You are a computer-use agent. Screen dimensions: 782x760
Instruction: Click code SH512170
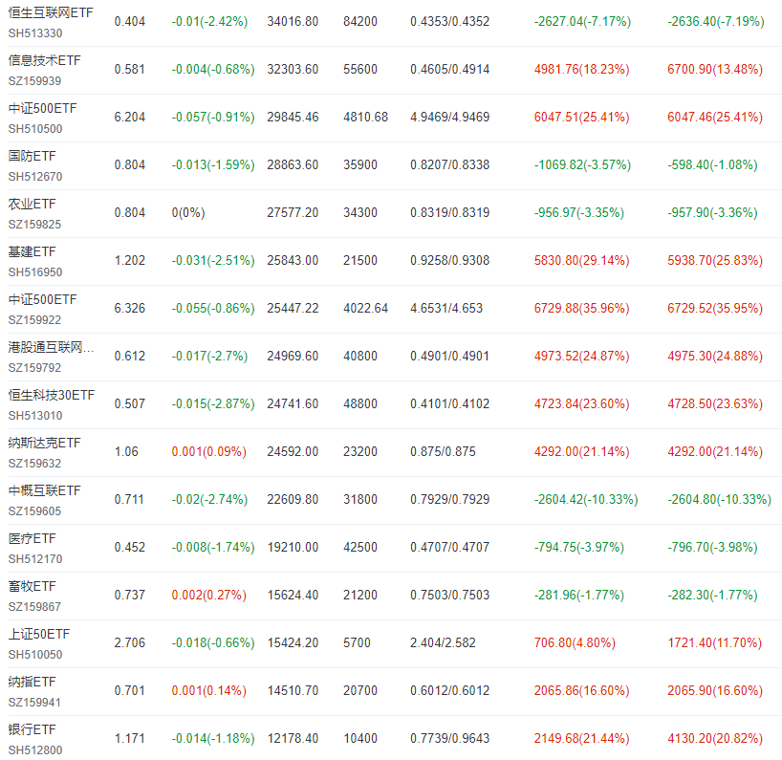tap(35, 560)
